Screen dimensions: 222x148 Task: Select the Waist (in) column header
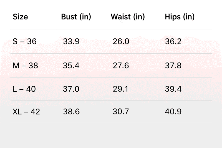coord(128,17)
